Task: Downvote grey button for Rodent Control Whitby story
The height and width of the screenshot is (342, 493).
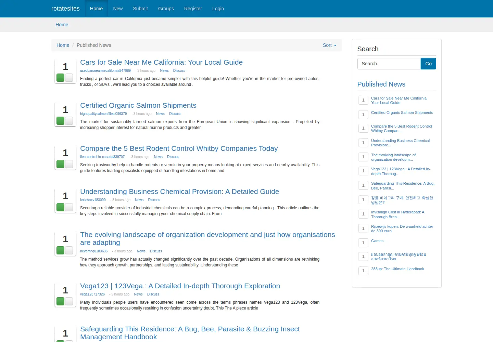Action: click(69, 164)
